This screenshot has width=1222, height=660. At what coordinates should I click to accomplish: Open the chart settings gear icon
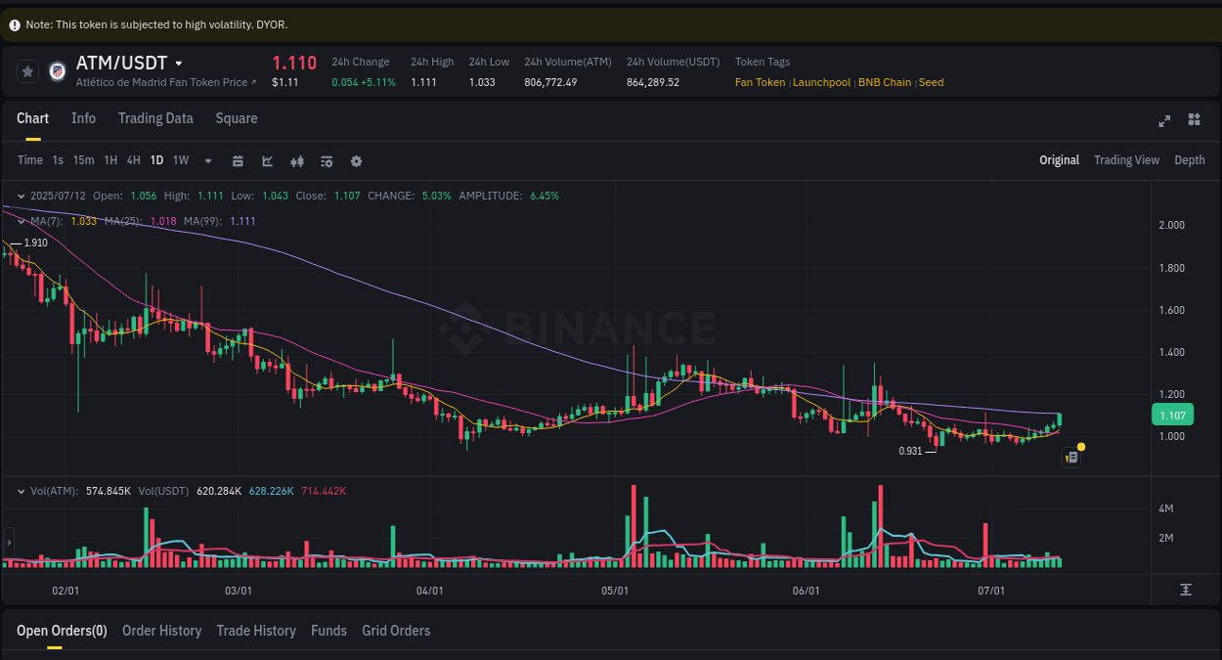[356, 160]
